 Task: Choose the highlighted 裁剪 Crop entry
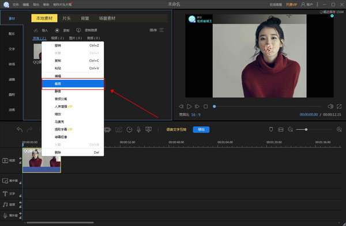(x=73, y=83)
